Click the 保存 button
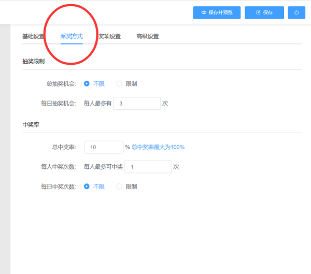This screenshot has height=274, width=311. (264, 12)
